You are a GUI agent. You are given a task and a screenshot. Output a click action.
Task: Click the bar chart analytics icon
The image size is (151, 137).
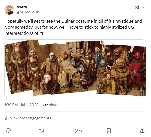tap(7, 118)
